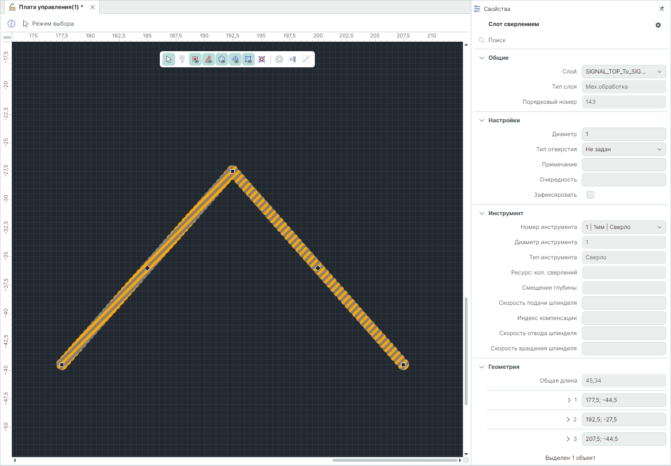Click the mm units box on ruler

point(7,37)
